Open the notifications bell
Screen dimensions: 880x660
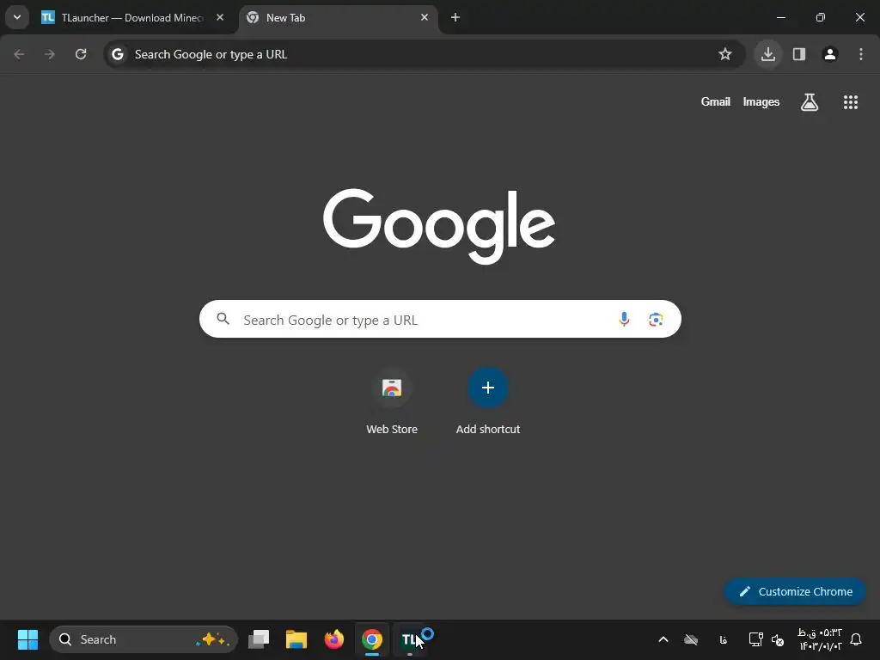(857, 639)
